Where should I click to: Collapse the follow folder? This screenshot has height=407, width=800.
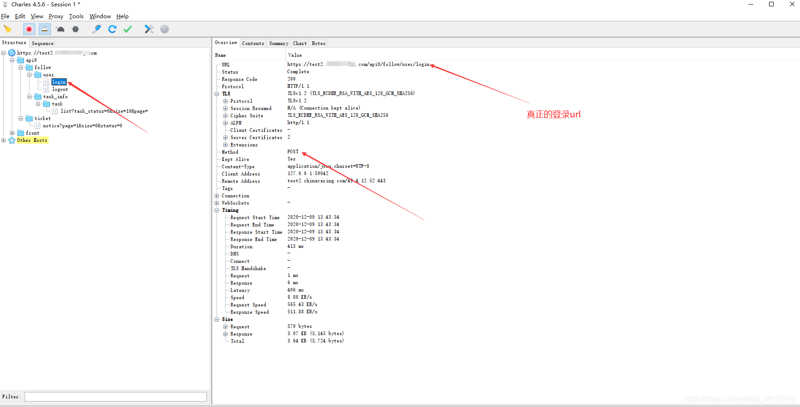[x=21, y=68]
